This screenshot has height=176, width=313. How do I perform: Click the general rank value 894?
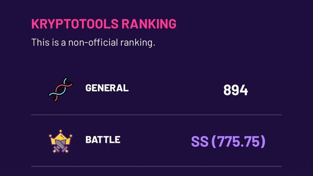[x=236, y=90]
